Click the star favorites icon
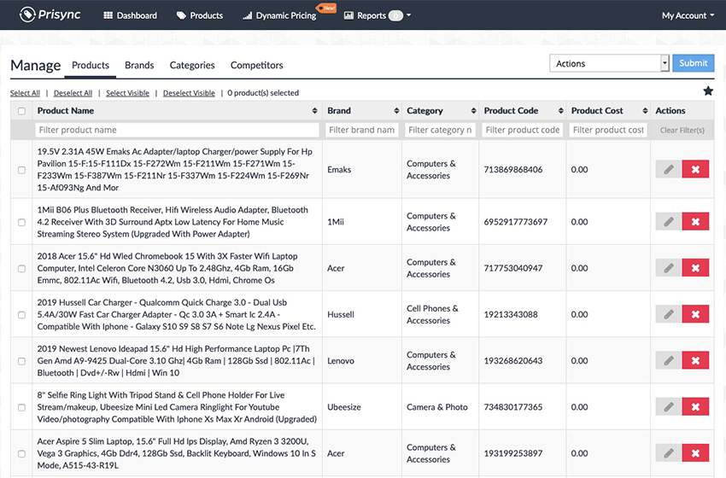 (x=708, y=91)
